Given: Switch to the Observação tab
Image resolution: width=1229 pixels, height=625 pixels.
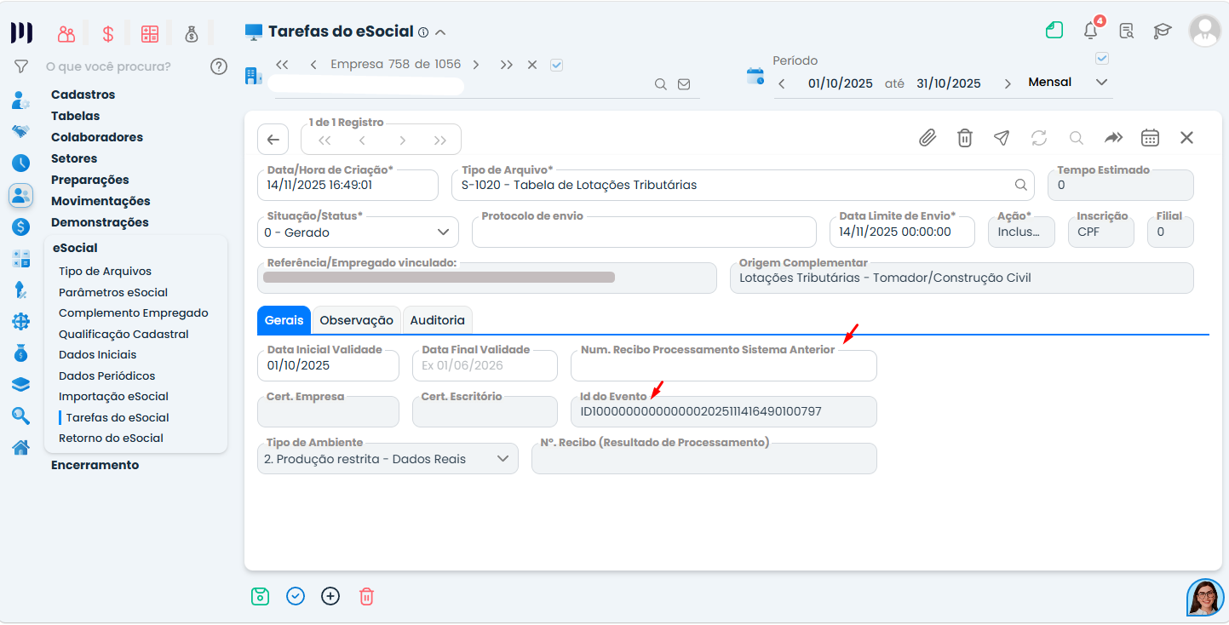Looking at the screenshot, I should coord(356,320).
